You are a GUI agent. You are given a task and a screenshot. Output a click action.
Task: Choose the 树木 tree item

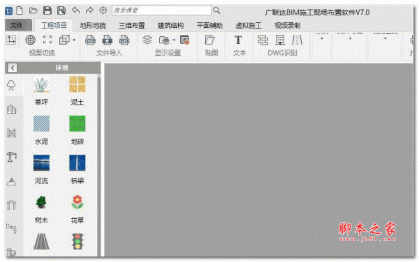pos(41,209)
